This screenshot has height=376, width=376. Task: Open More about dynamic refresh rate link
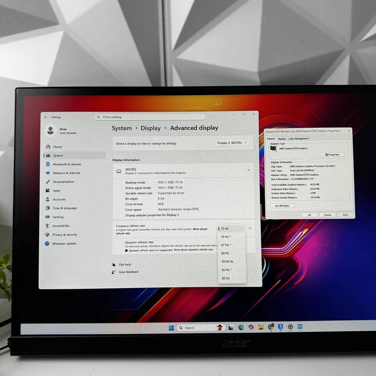pyautogui.click(x=193, y=249)
